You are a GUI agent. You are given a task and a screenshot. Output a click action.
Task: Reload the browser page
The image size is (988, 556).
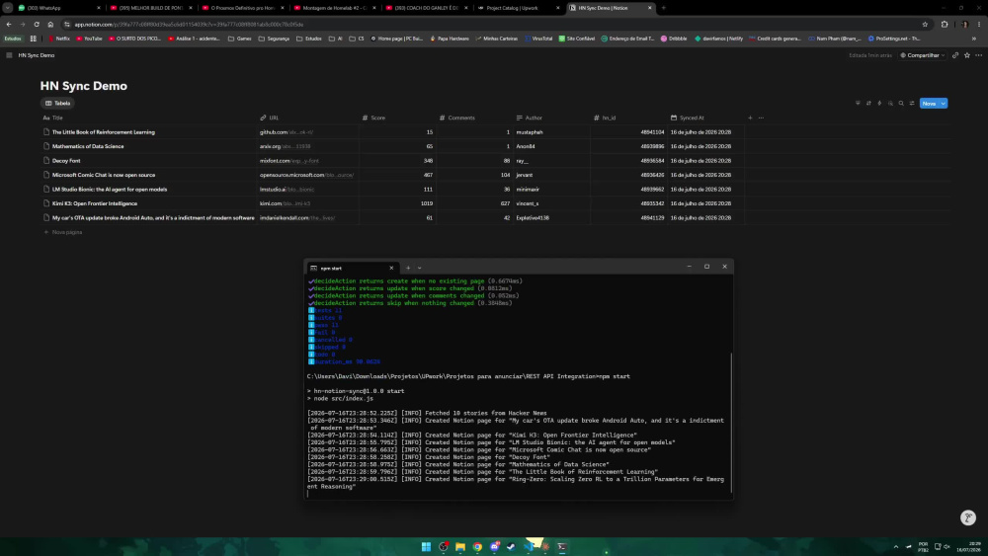click(x=37, y=24)
